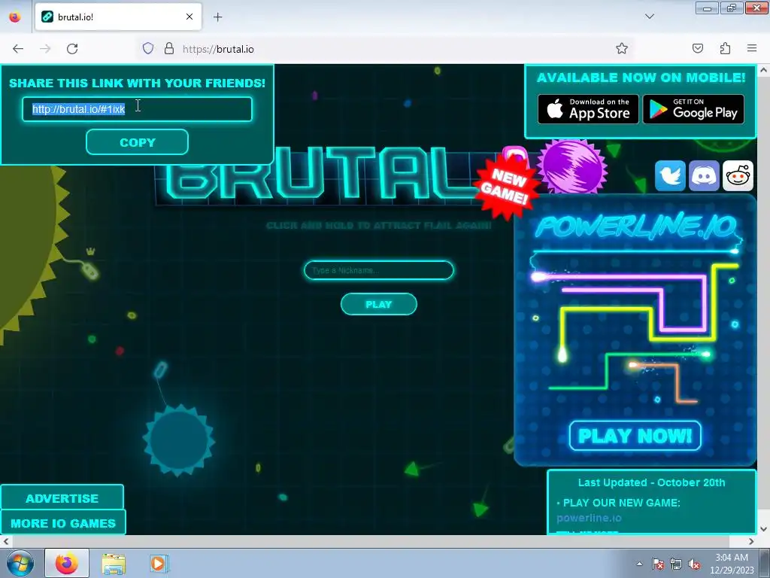Launch the media player taskbar icon

click(x=159, y=563)
